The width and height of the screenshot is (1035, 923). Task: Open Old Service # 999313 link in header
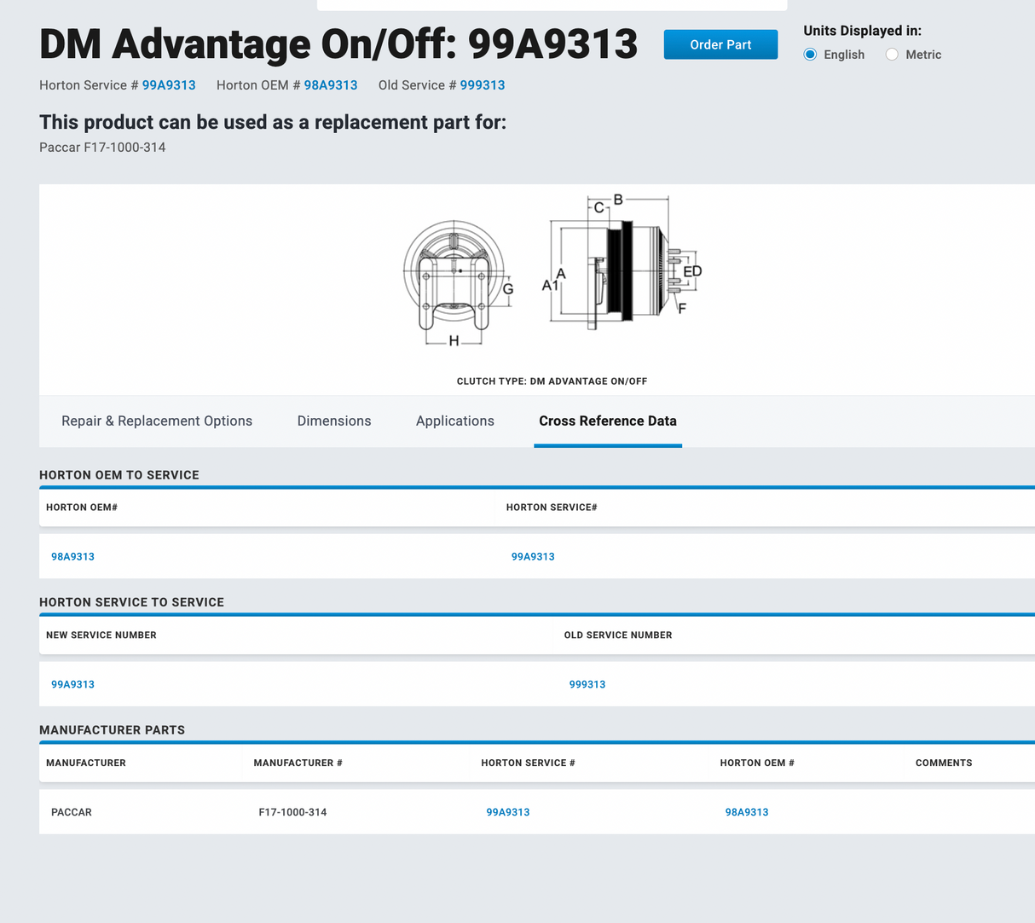click(483, 85)
